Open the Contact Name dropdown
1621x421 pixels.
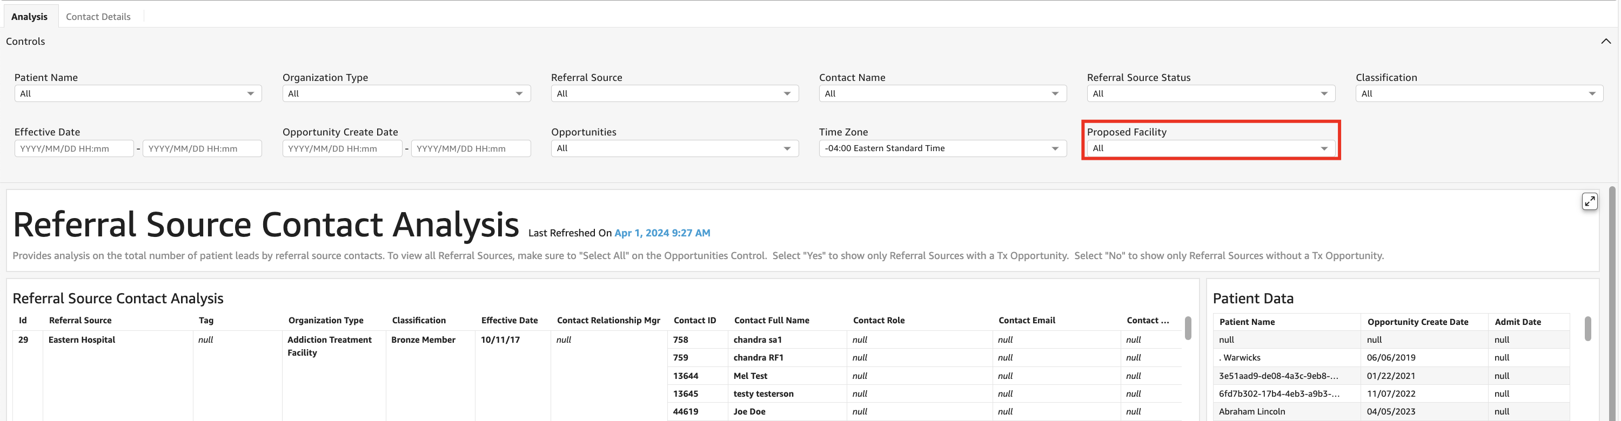click(942, 93)
